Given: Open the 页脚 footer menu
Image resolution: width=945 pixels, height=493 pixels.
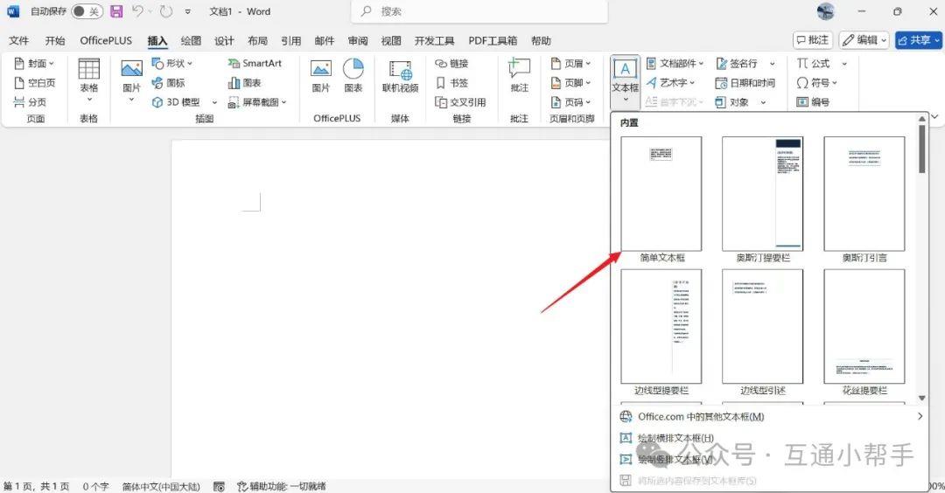Looking at the screenshot, I should click(x=570, y=82).
